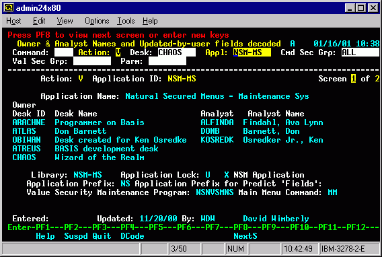Screen dimensions: 382x257
Task: Click the CHAOS desk ID in owner list
Action: click(24, 157)
